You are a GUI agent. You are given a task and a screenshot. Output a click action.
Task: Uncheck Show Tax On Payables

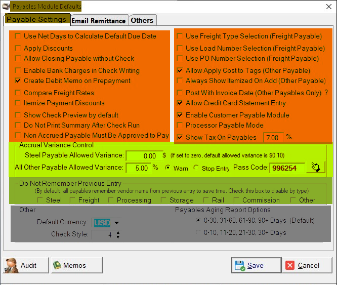[180, 137]
